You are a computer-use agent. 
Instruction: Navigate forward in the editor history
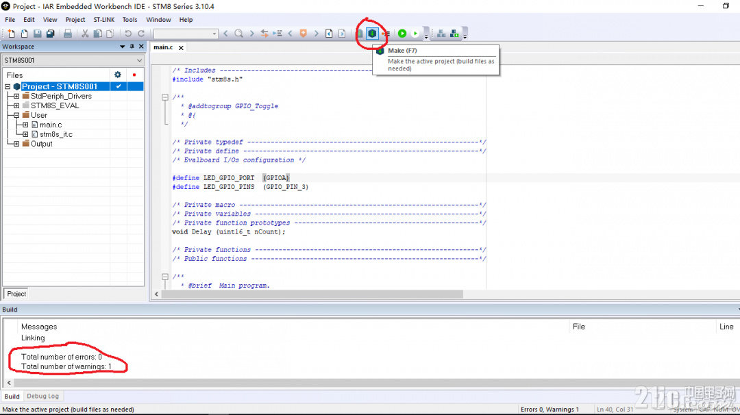(x=342, y=34)
